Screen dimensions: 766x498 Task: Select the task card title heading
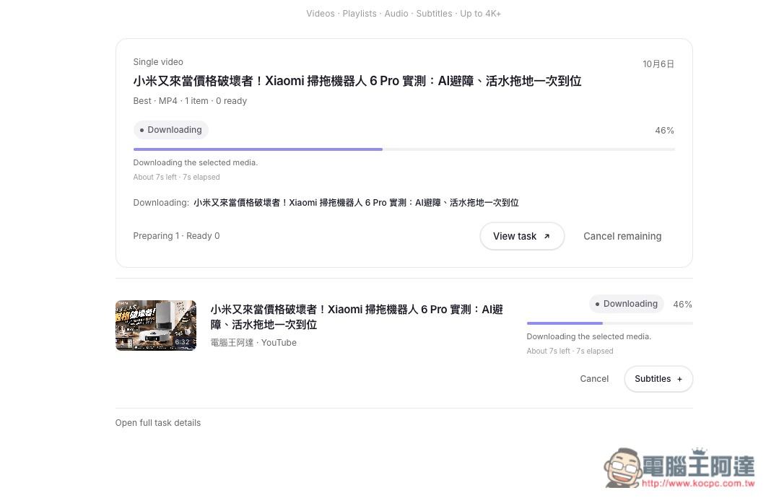click(357, 81)
